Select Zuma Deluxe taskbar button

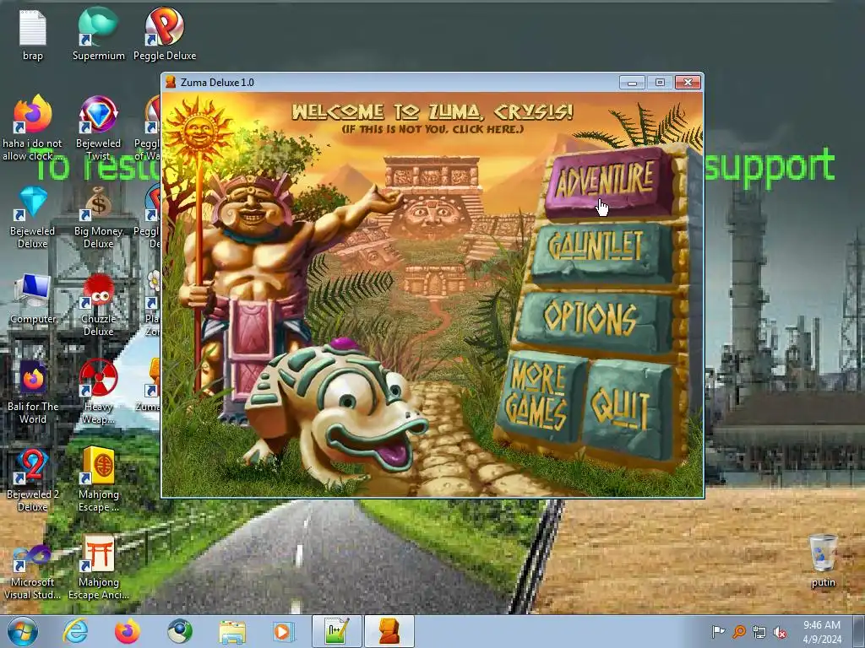(389, 631)
